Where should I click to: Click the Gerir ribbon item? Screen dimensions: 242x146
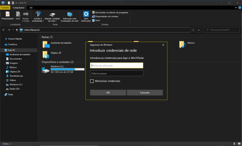pos(97,20)
